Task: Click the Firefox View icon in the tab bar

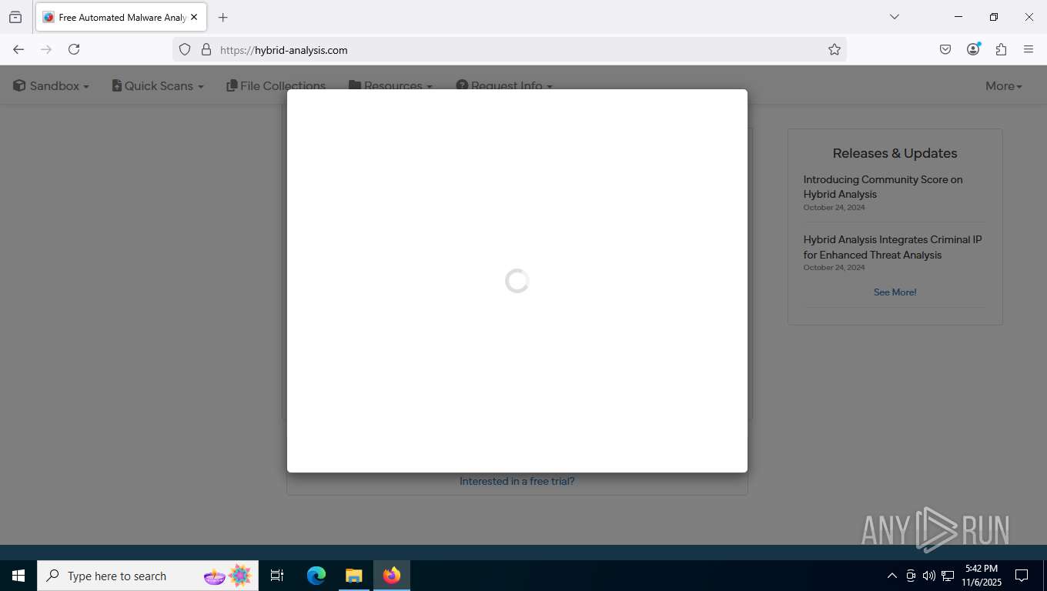Action: pos(15,17)
